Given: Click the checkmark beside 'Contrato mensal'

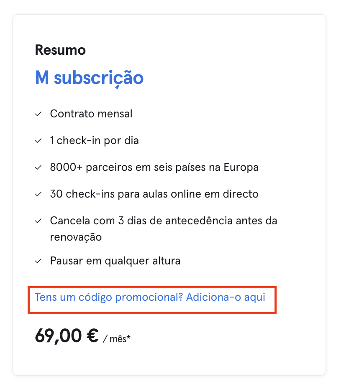Looking at the screenshot, I should [38, 114].
